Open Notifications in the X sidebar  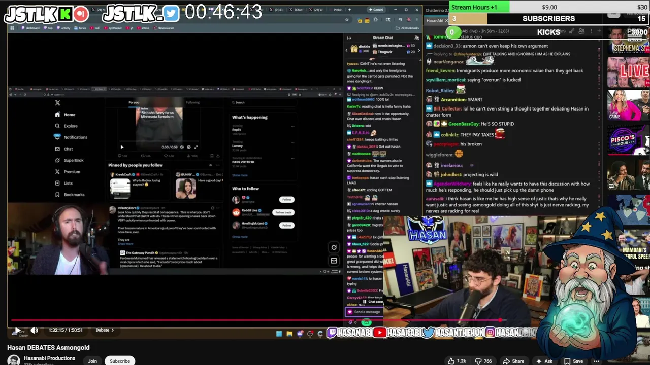71,137
